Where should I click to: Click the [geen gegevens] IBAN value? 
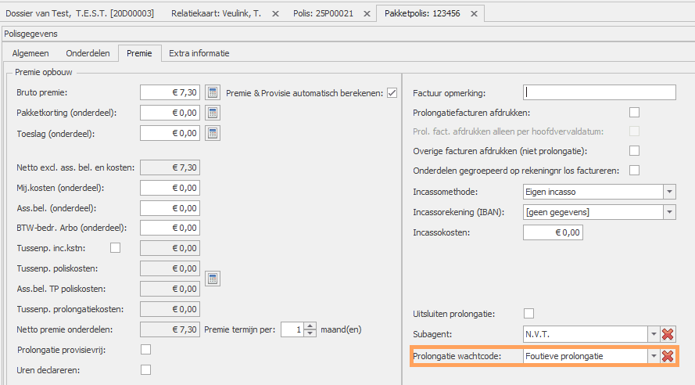tap(593, 212)
